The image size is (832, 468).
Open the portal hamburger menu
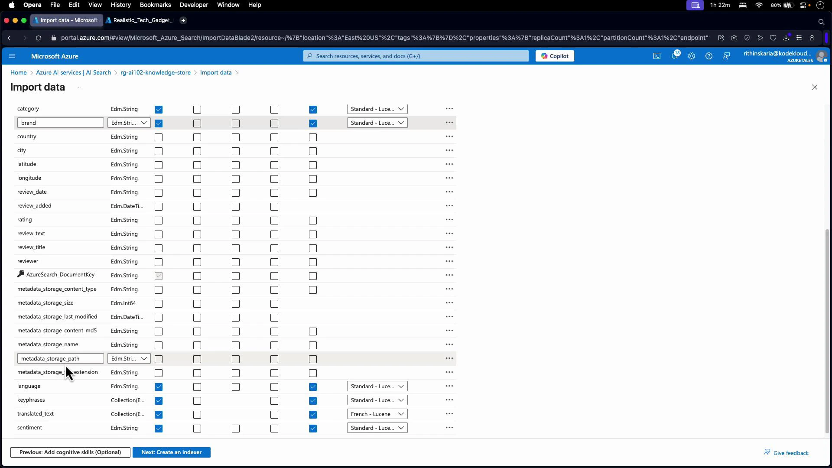(x=12, y=56)
